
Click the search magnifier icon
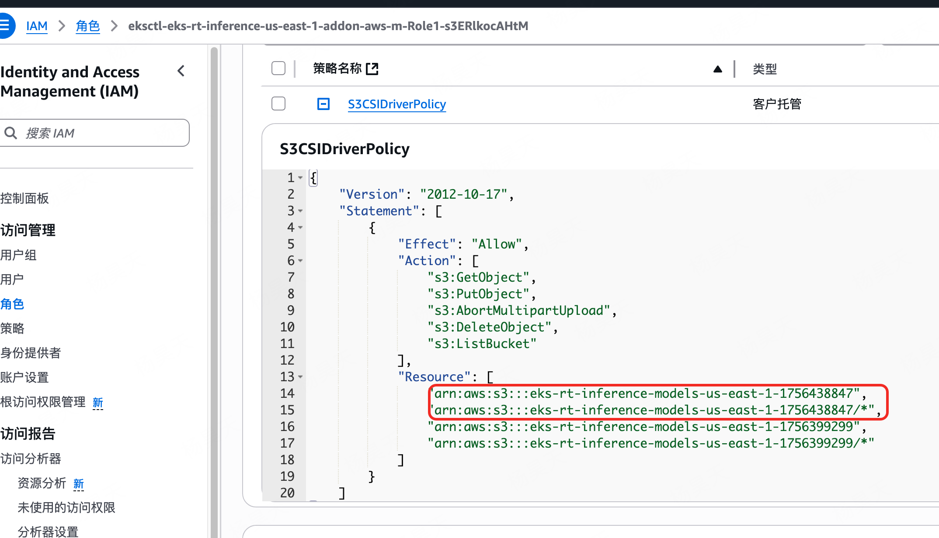(x=10, y=133)
